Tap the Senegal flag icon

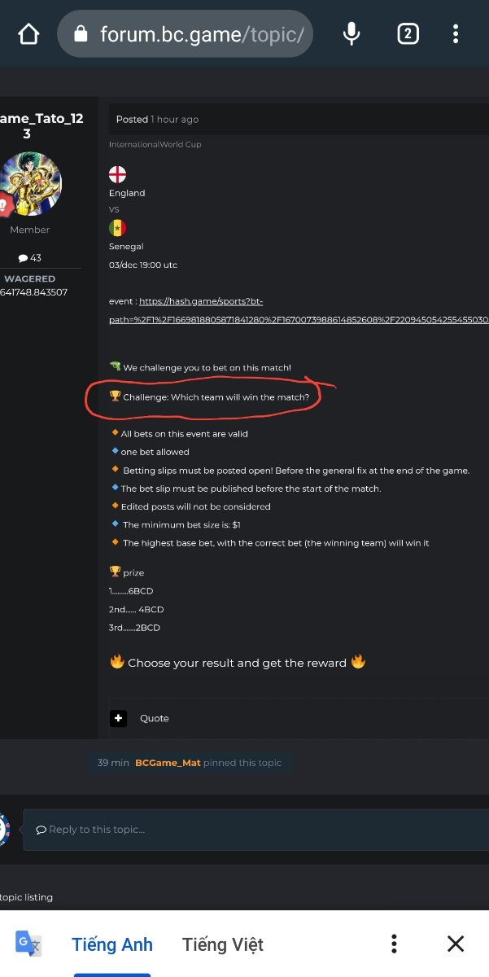click(118, 228)
